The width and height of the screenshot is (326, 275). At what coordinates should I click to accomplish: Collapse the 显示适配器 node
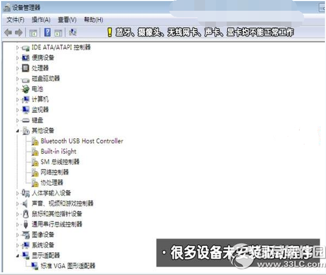point(17,256)
